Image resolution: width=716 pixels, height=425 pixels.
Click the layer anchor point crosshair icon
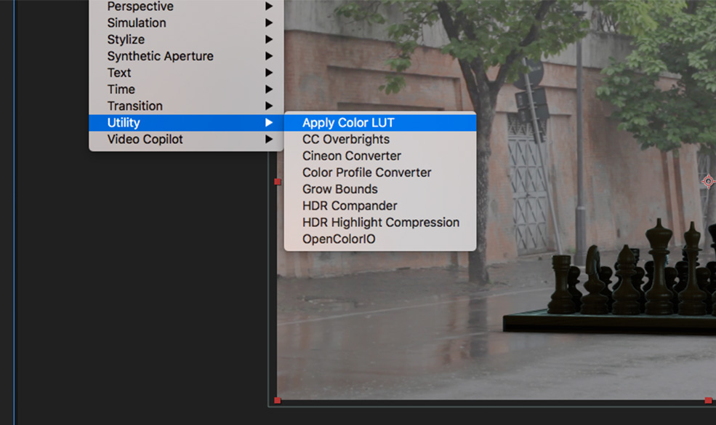tap(708, 181)
